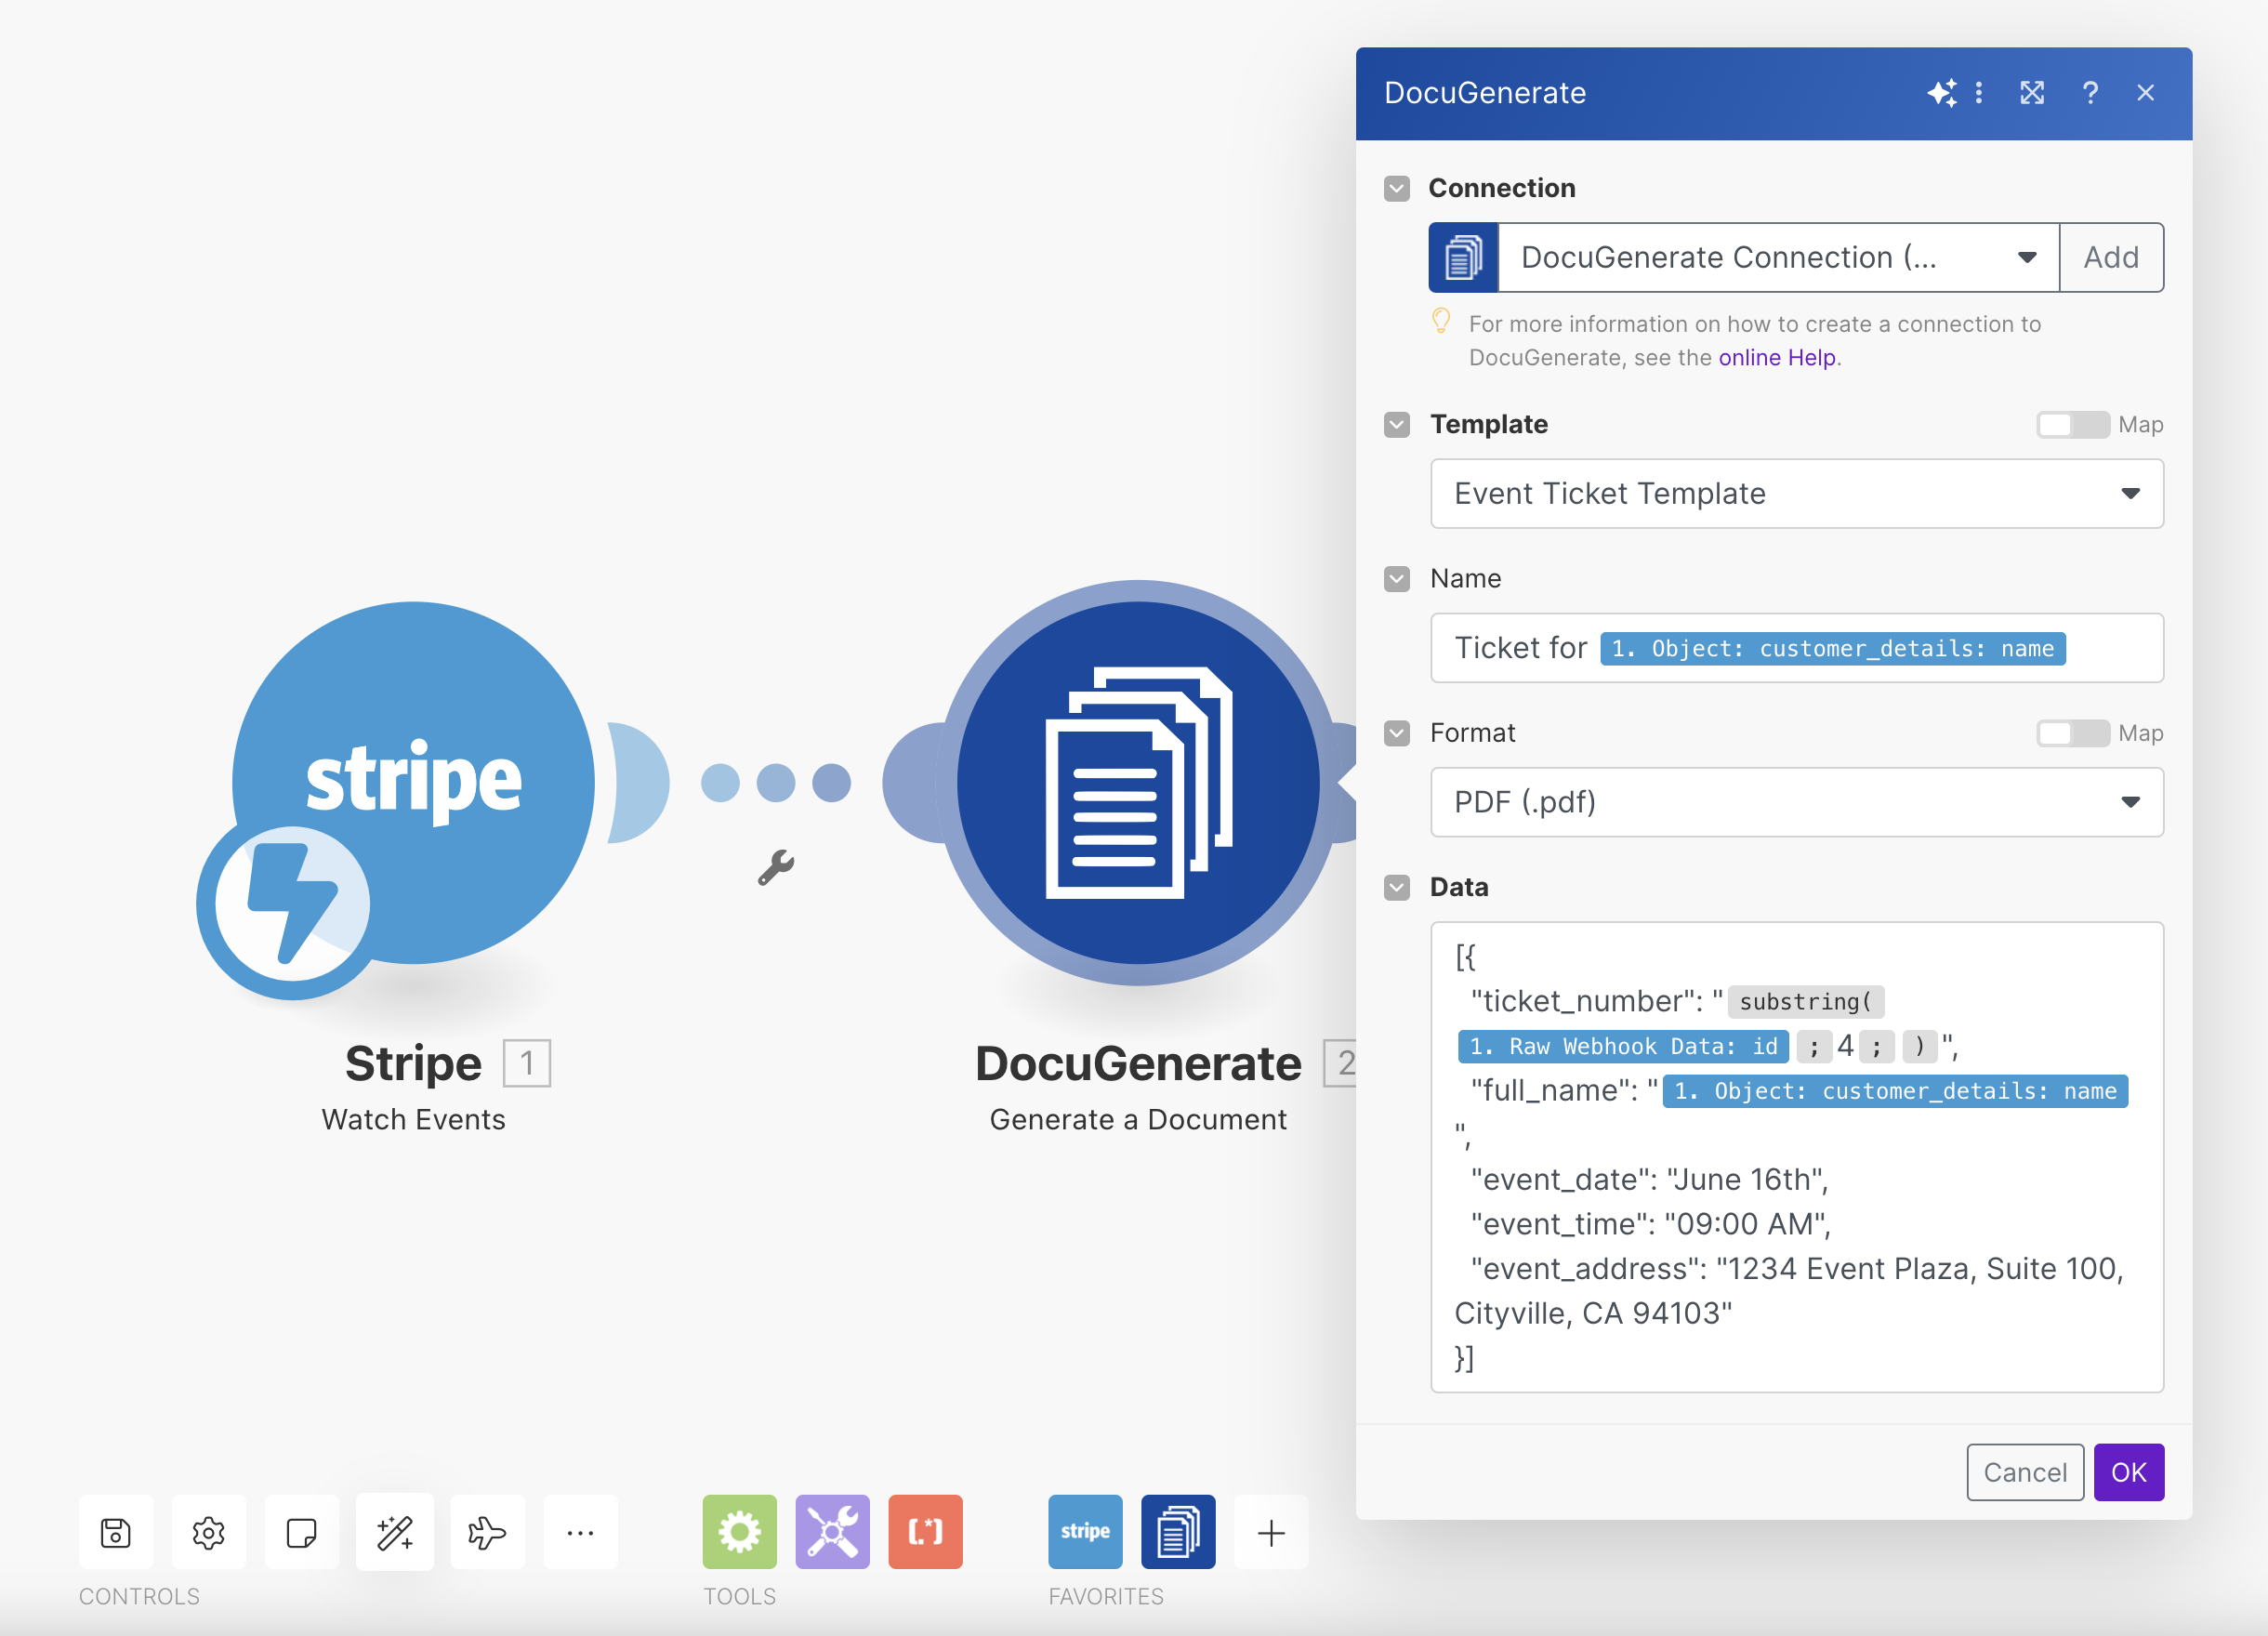Click the customer_details name pill in Name field

coord(1833,649)
